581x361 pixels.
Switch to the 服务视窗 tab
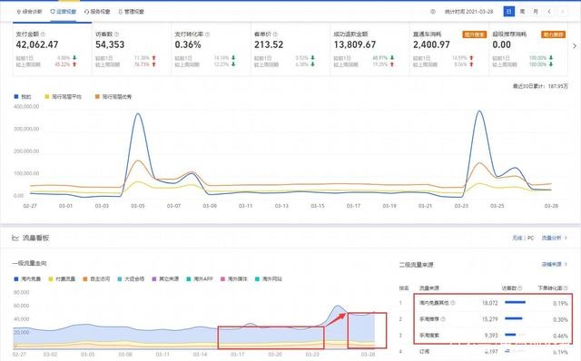(x=97, y=12)
